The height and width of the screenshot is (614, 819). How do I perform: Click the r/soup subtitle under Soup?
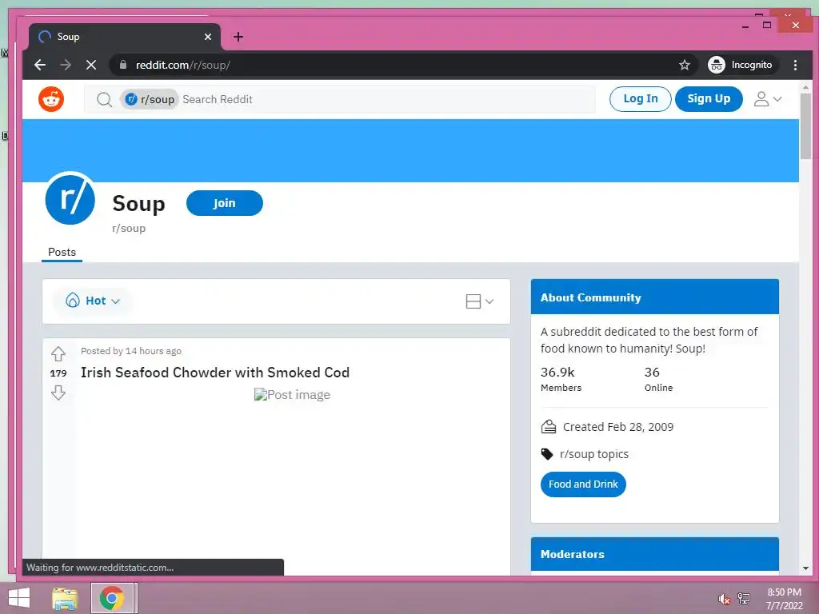click(129, 228)
